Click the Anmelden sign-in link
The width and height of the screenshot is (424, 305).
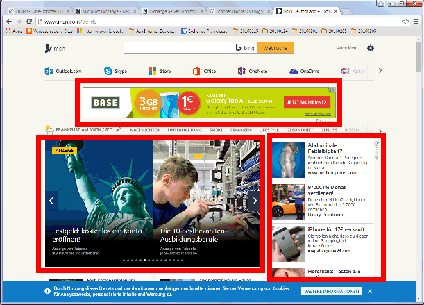pyautogui.click(x=346, y=48)
